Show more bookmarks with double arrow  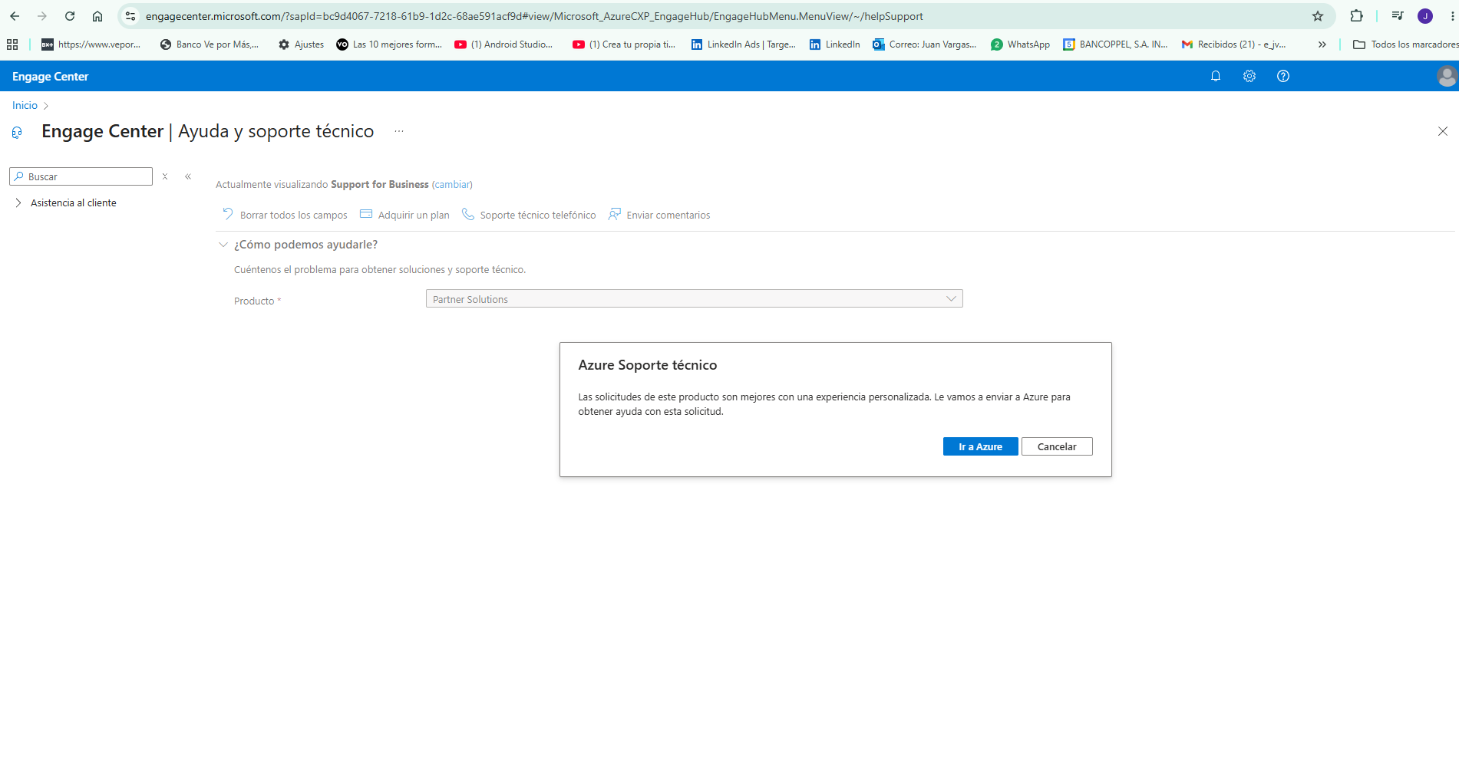pos(1322,44)
